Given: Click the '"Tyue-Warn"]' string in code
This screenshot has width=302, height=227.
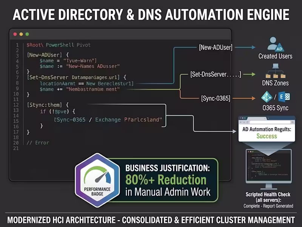Looking at the screenshot, I should pos(80,61).
